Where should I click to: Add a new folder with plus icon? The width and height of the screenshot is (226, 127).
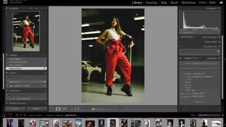pos(45,73)
